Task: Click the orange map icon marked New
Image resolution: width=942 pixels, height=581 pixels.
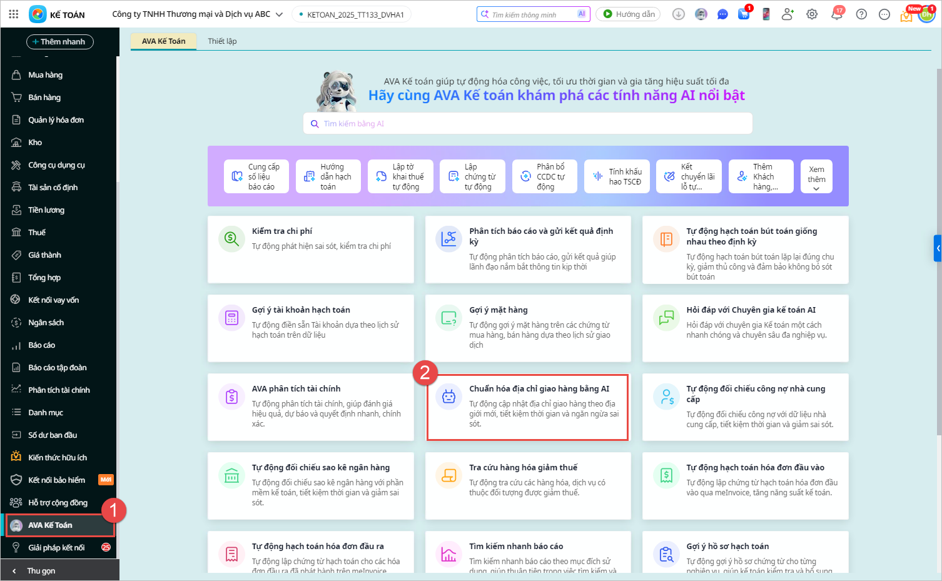Action: pos(906,15)
